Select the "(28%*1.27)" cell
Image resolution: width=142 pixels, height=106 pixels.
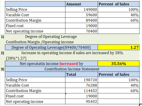pos(16,58)
